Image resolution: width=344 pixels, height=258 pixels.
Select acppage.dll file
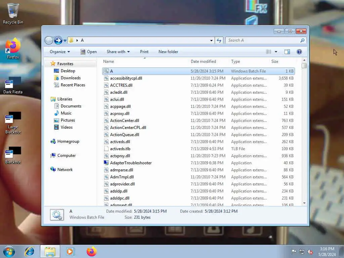(198, 106)
